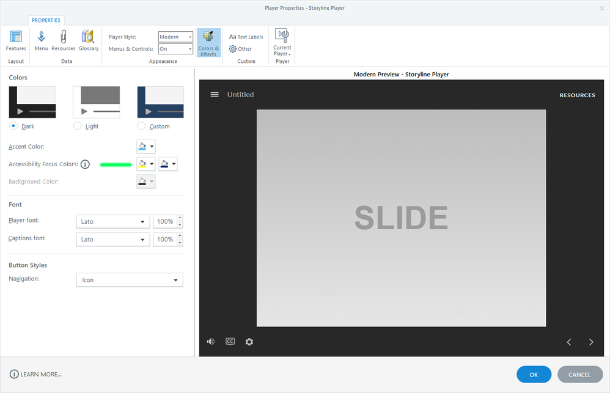Open the Accent Color picker
Screen dimensions: 610x393
point(146,146)
